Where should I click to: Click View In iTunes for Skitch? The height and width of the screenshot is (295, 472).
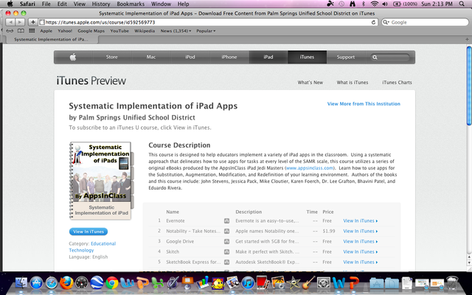tap(361, 251)
